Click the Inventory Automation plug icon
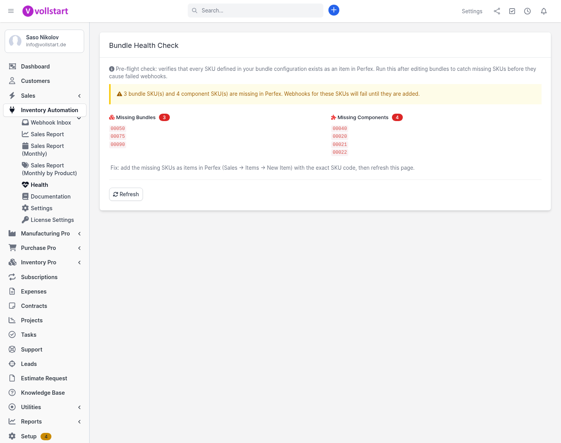Image resolution: width=561 pixels, height=443 pixels. coord(12,110)
